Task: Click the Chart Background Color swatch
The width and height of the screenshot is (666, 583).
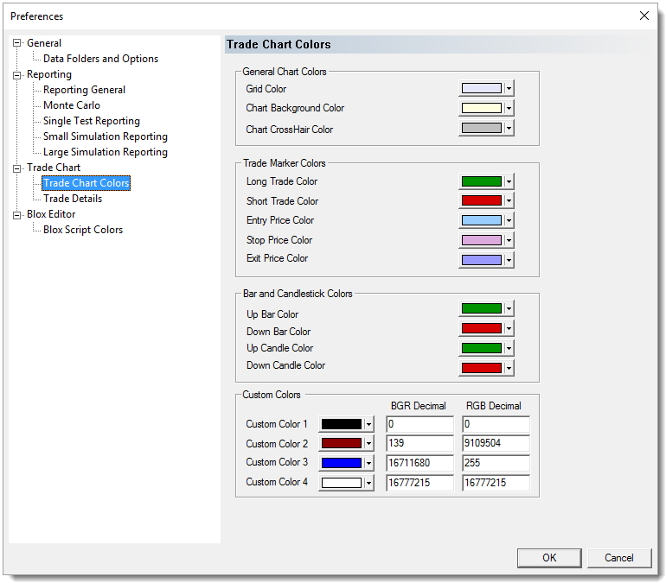Action: 481,108
